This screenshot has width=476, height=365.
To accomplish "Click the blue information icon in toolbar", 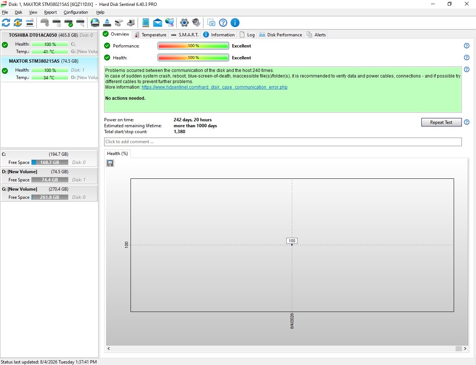I will (235, 23).
